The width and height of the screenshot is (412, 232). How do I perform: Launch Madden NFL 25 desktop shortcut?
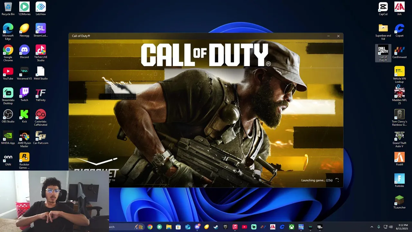pyautogui.click(x=399, y=96)
